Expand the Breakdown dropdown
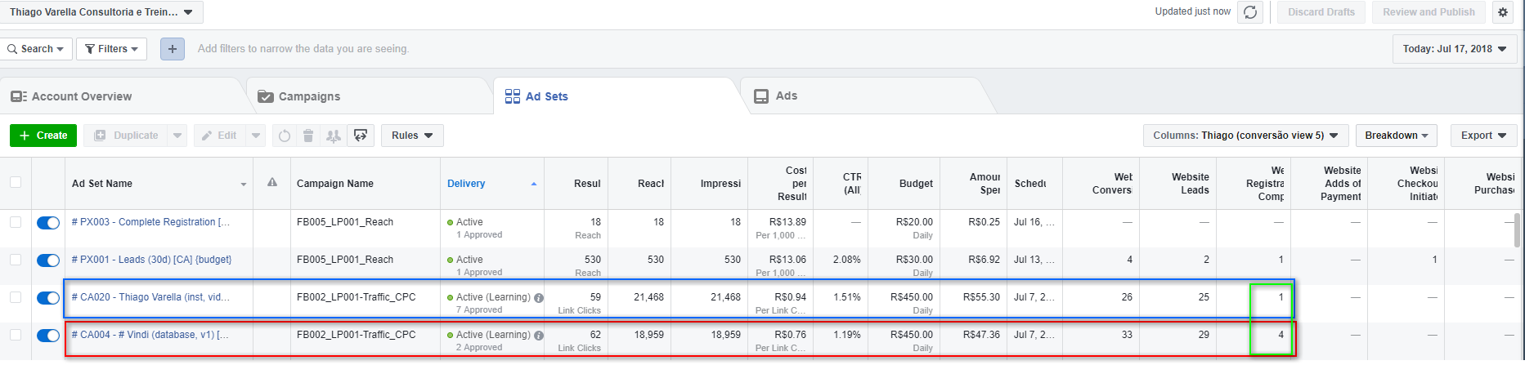Screen dimensions: 1525x365 click(x=1396, y=136)
